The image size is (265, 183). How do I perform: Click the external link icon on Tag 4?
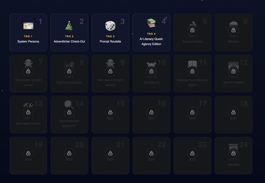click(x=166, y=18)
